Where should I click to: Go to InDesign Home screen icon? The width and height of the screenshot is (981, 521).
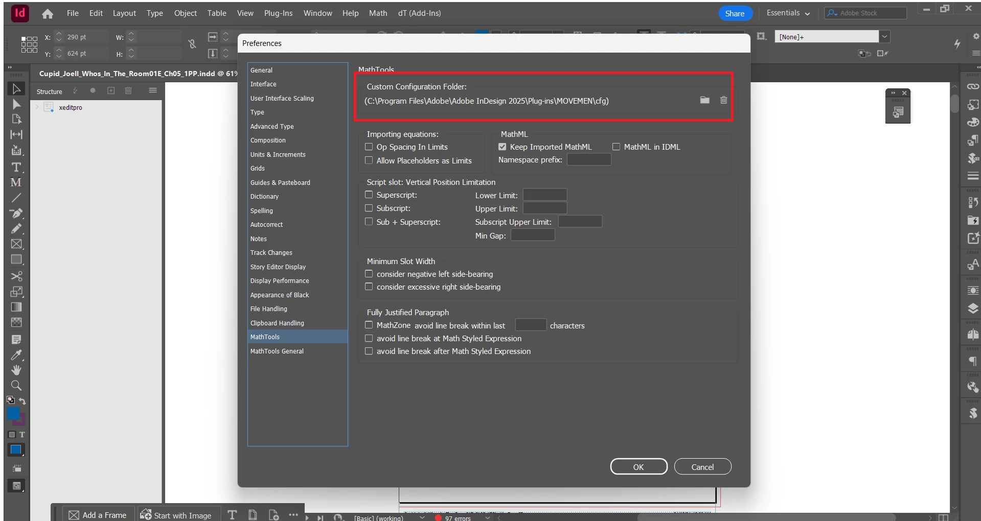[x=48, y=14]
